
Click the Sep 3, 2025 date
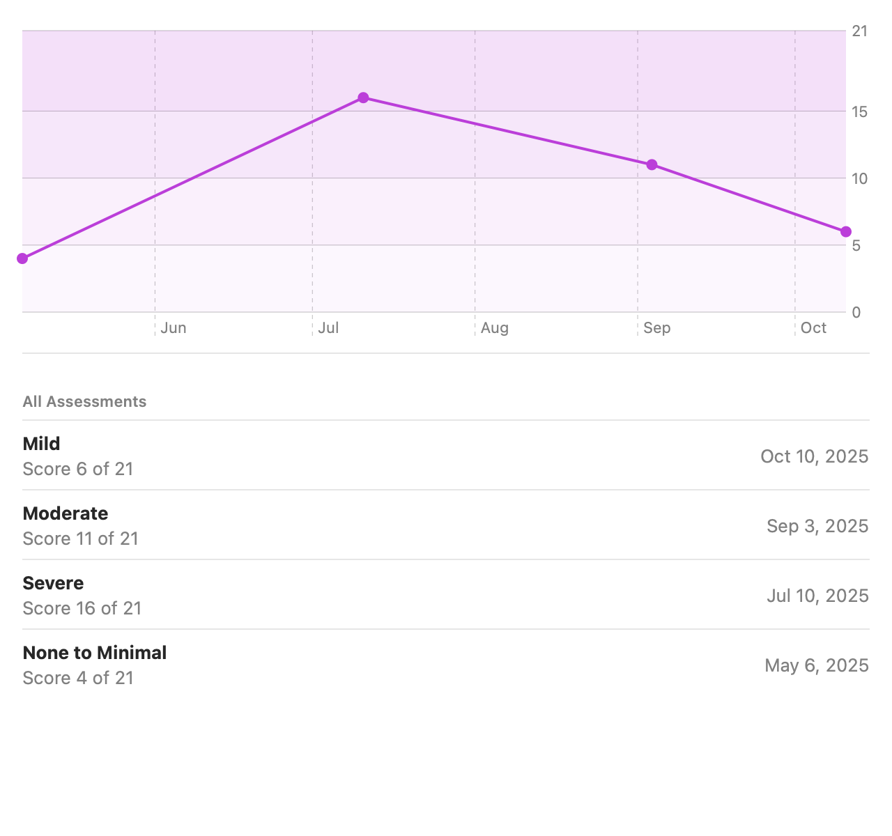817,526
